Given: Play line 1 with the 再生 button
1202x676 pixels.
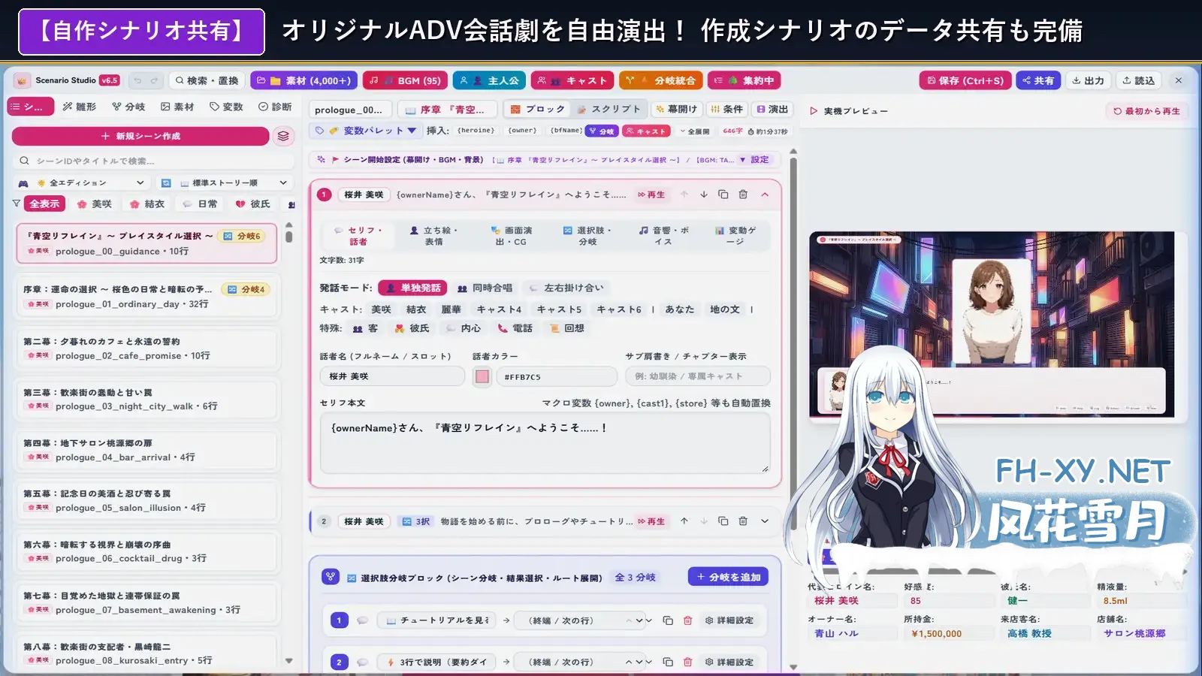Looking at the screenshot, I should 651,195.
